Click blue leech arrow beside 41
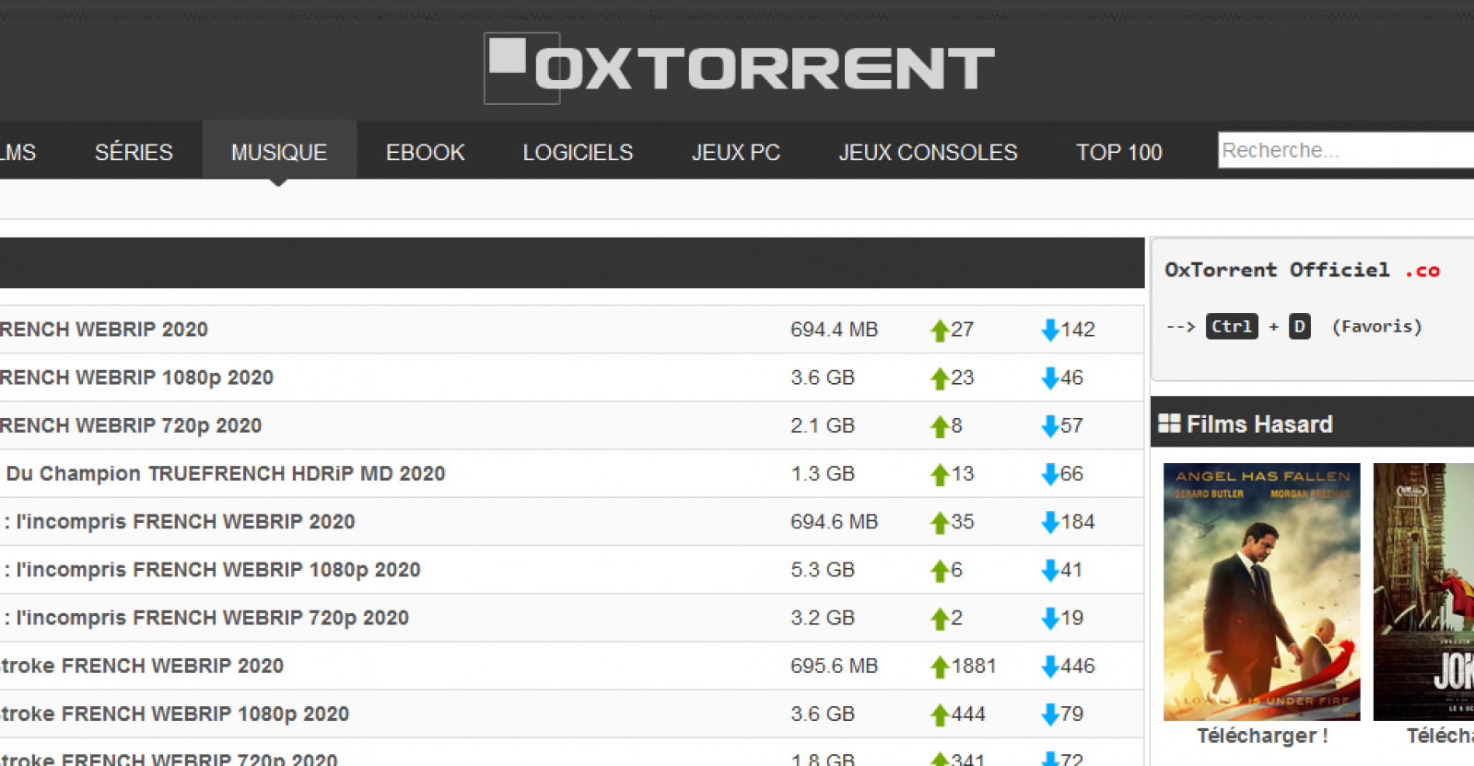1474x766 pixels. coord(1049,571)
